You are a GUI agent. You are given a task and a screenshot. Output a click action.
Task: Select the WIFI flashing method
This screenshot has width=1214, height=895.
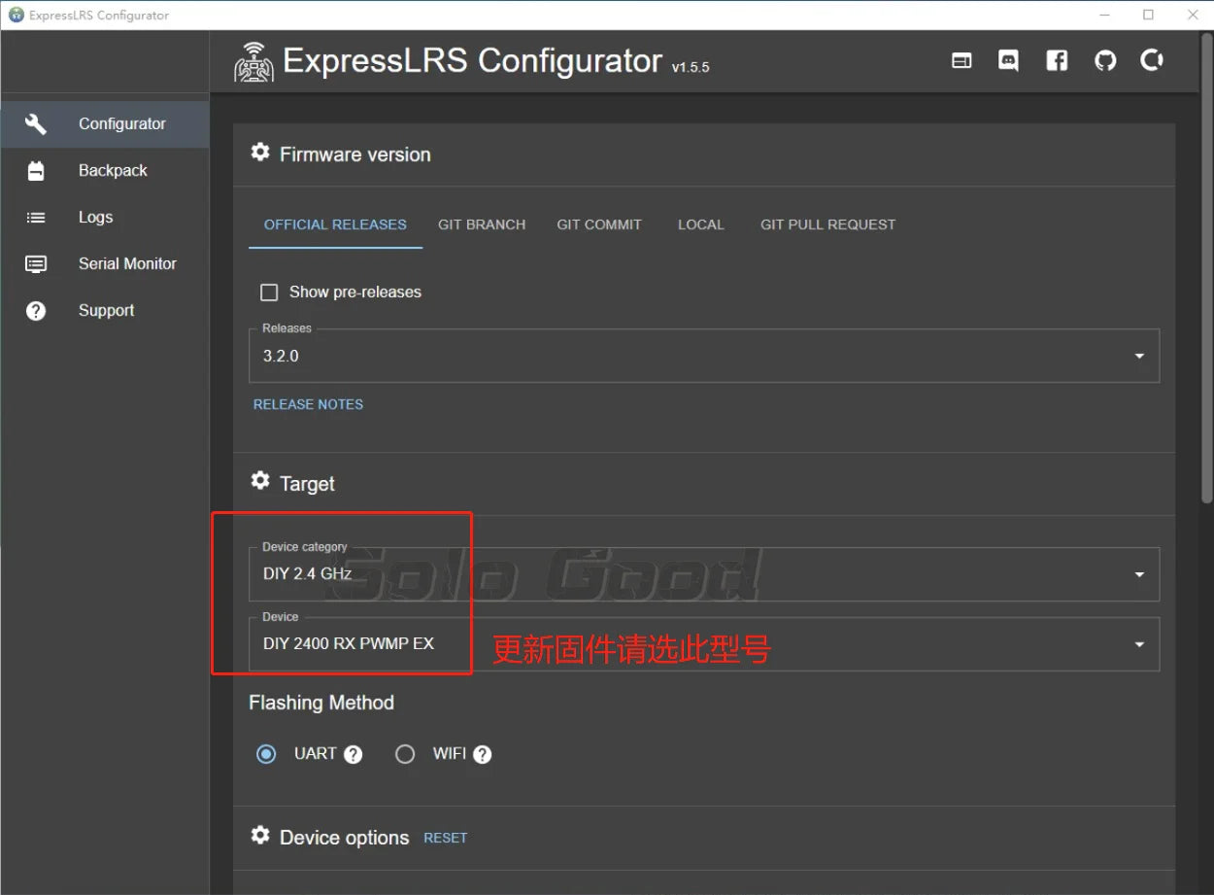[405, 754]
